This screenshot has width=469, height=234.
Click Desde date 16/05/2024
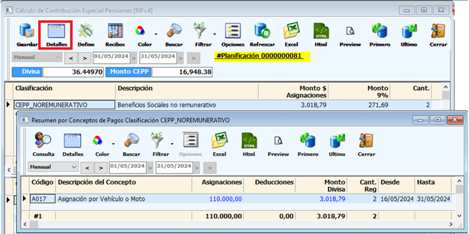(397, 199)
